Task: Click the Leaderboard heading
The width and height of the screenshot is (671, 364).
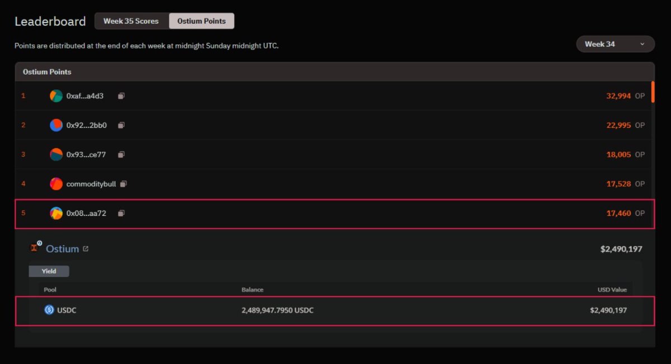Action: coord(50,22)
